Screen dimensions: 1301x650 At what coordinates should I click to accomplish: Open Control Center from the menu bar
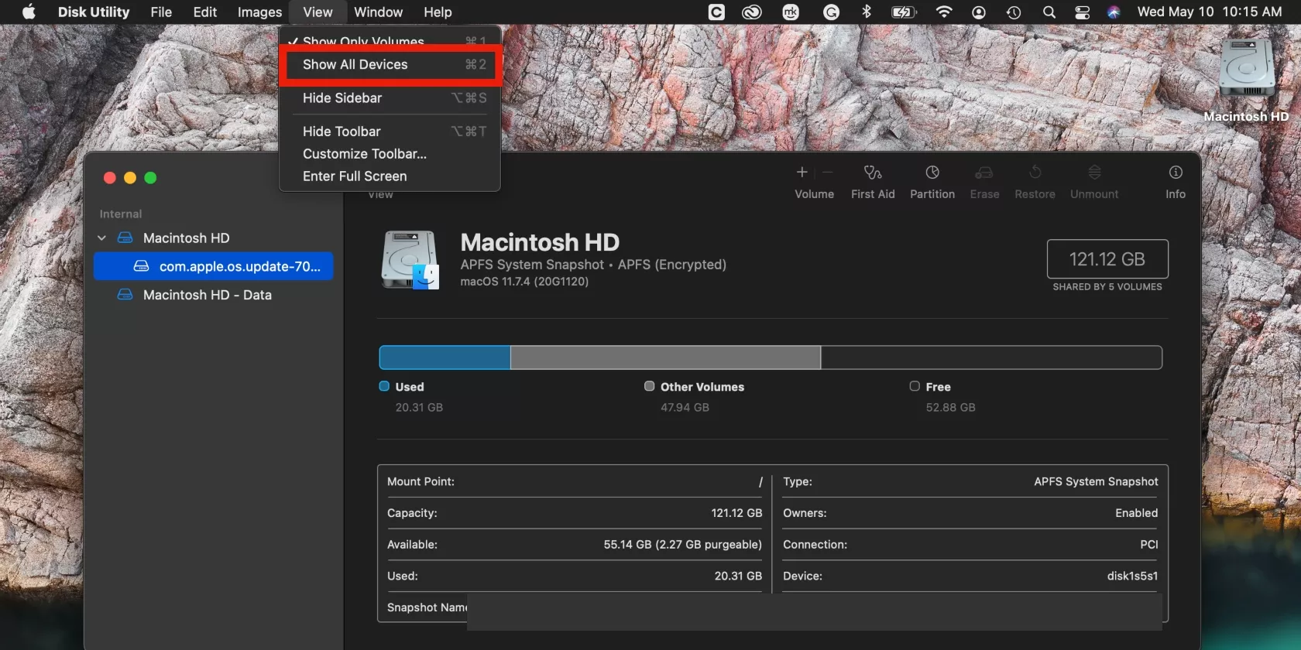point(1082,12)
